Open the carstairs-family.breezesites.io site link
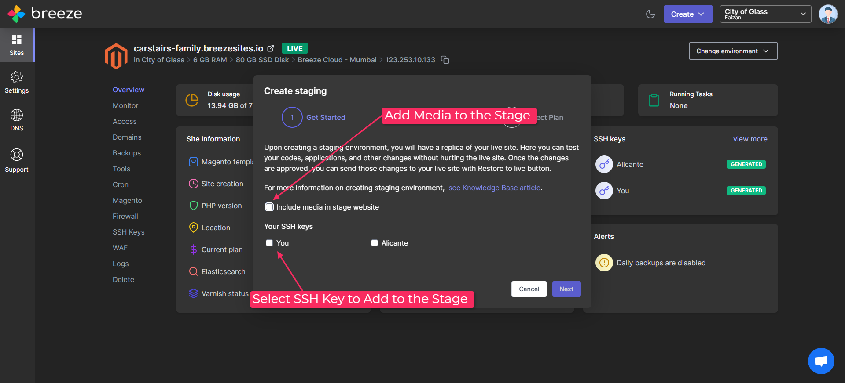 click(198, 48)
